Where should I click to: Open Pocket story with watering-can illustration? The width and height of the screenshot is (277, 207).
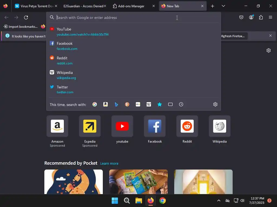click(74, 182)
